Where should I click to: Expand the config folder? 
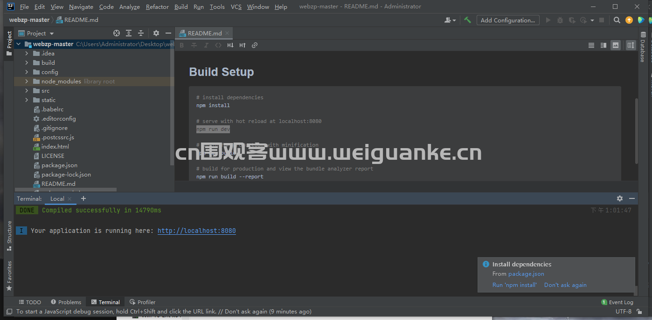pos(27,72)
